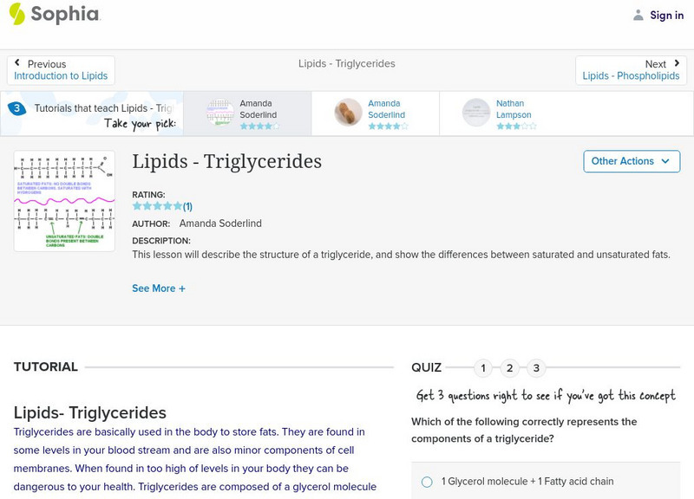The width and height of the screenshot is (694, 499).
Task: Click the Other Actions chevron arrow
Action: [x=665, y=161]
